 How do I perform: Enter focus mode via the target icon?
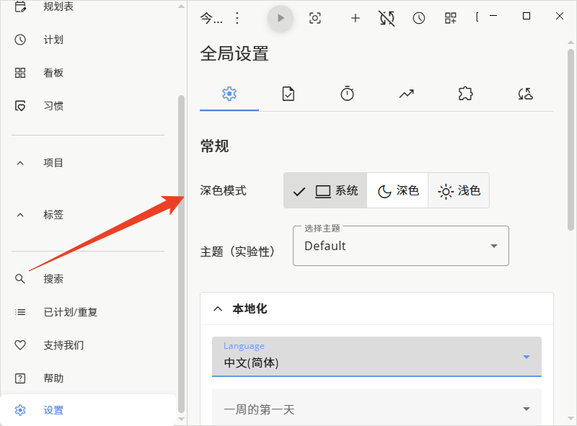[315, 18]
